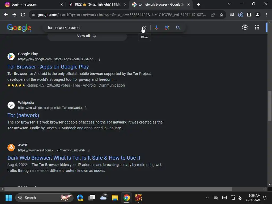Open the tab search dropdown

point(229,4)
